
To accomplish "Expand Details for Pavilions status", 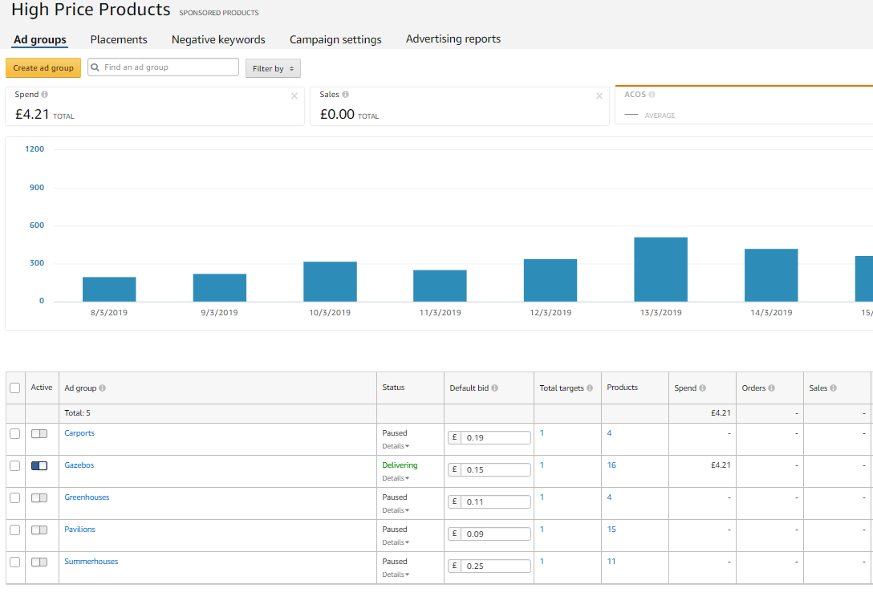I will coord(396,542).
